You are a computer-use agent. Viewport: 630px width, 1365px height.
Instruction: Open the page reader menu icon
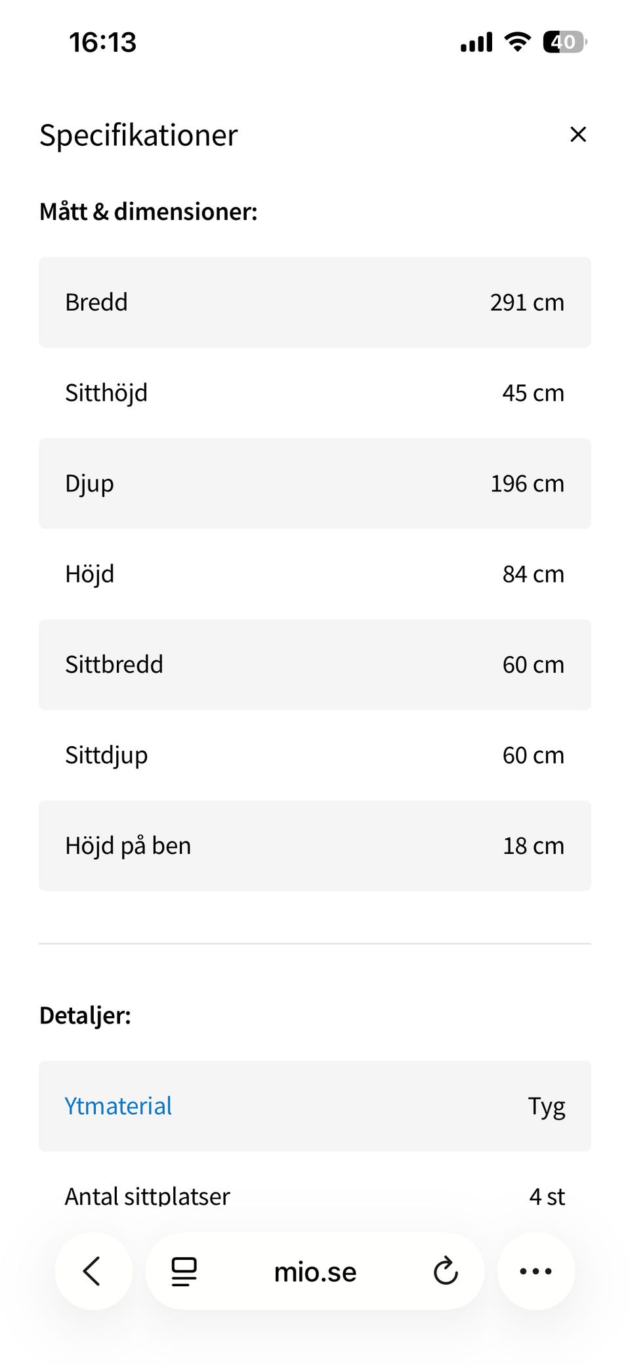[184, 1271]
